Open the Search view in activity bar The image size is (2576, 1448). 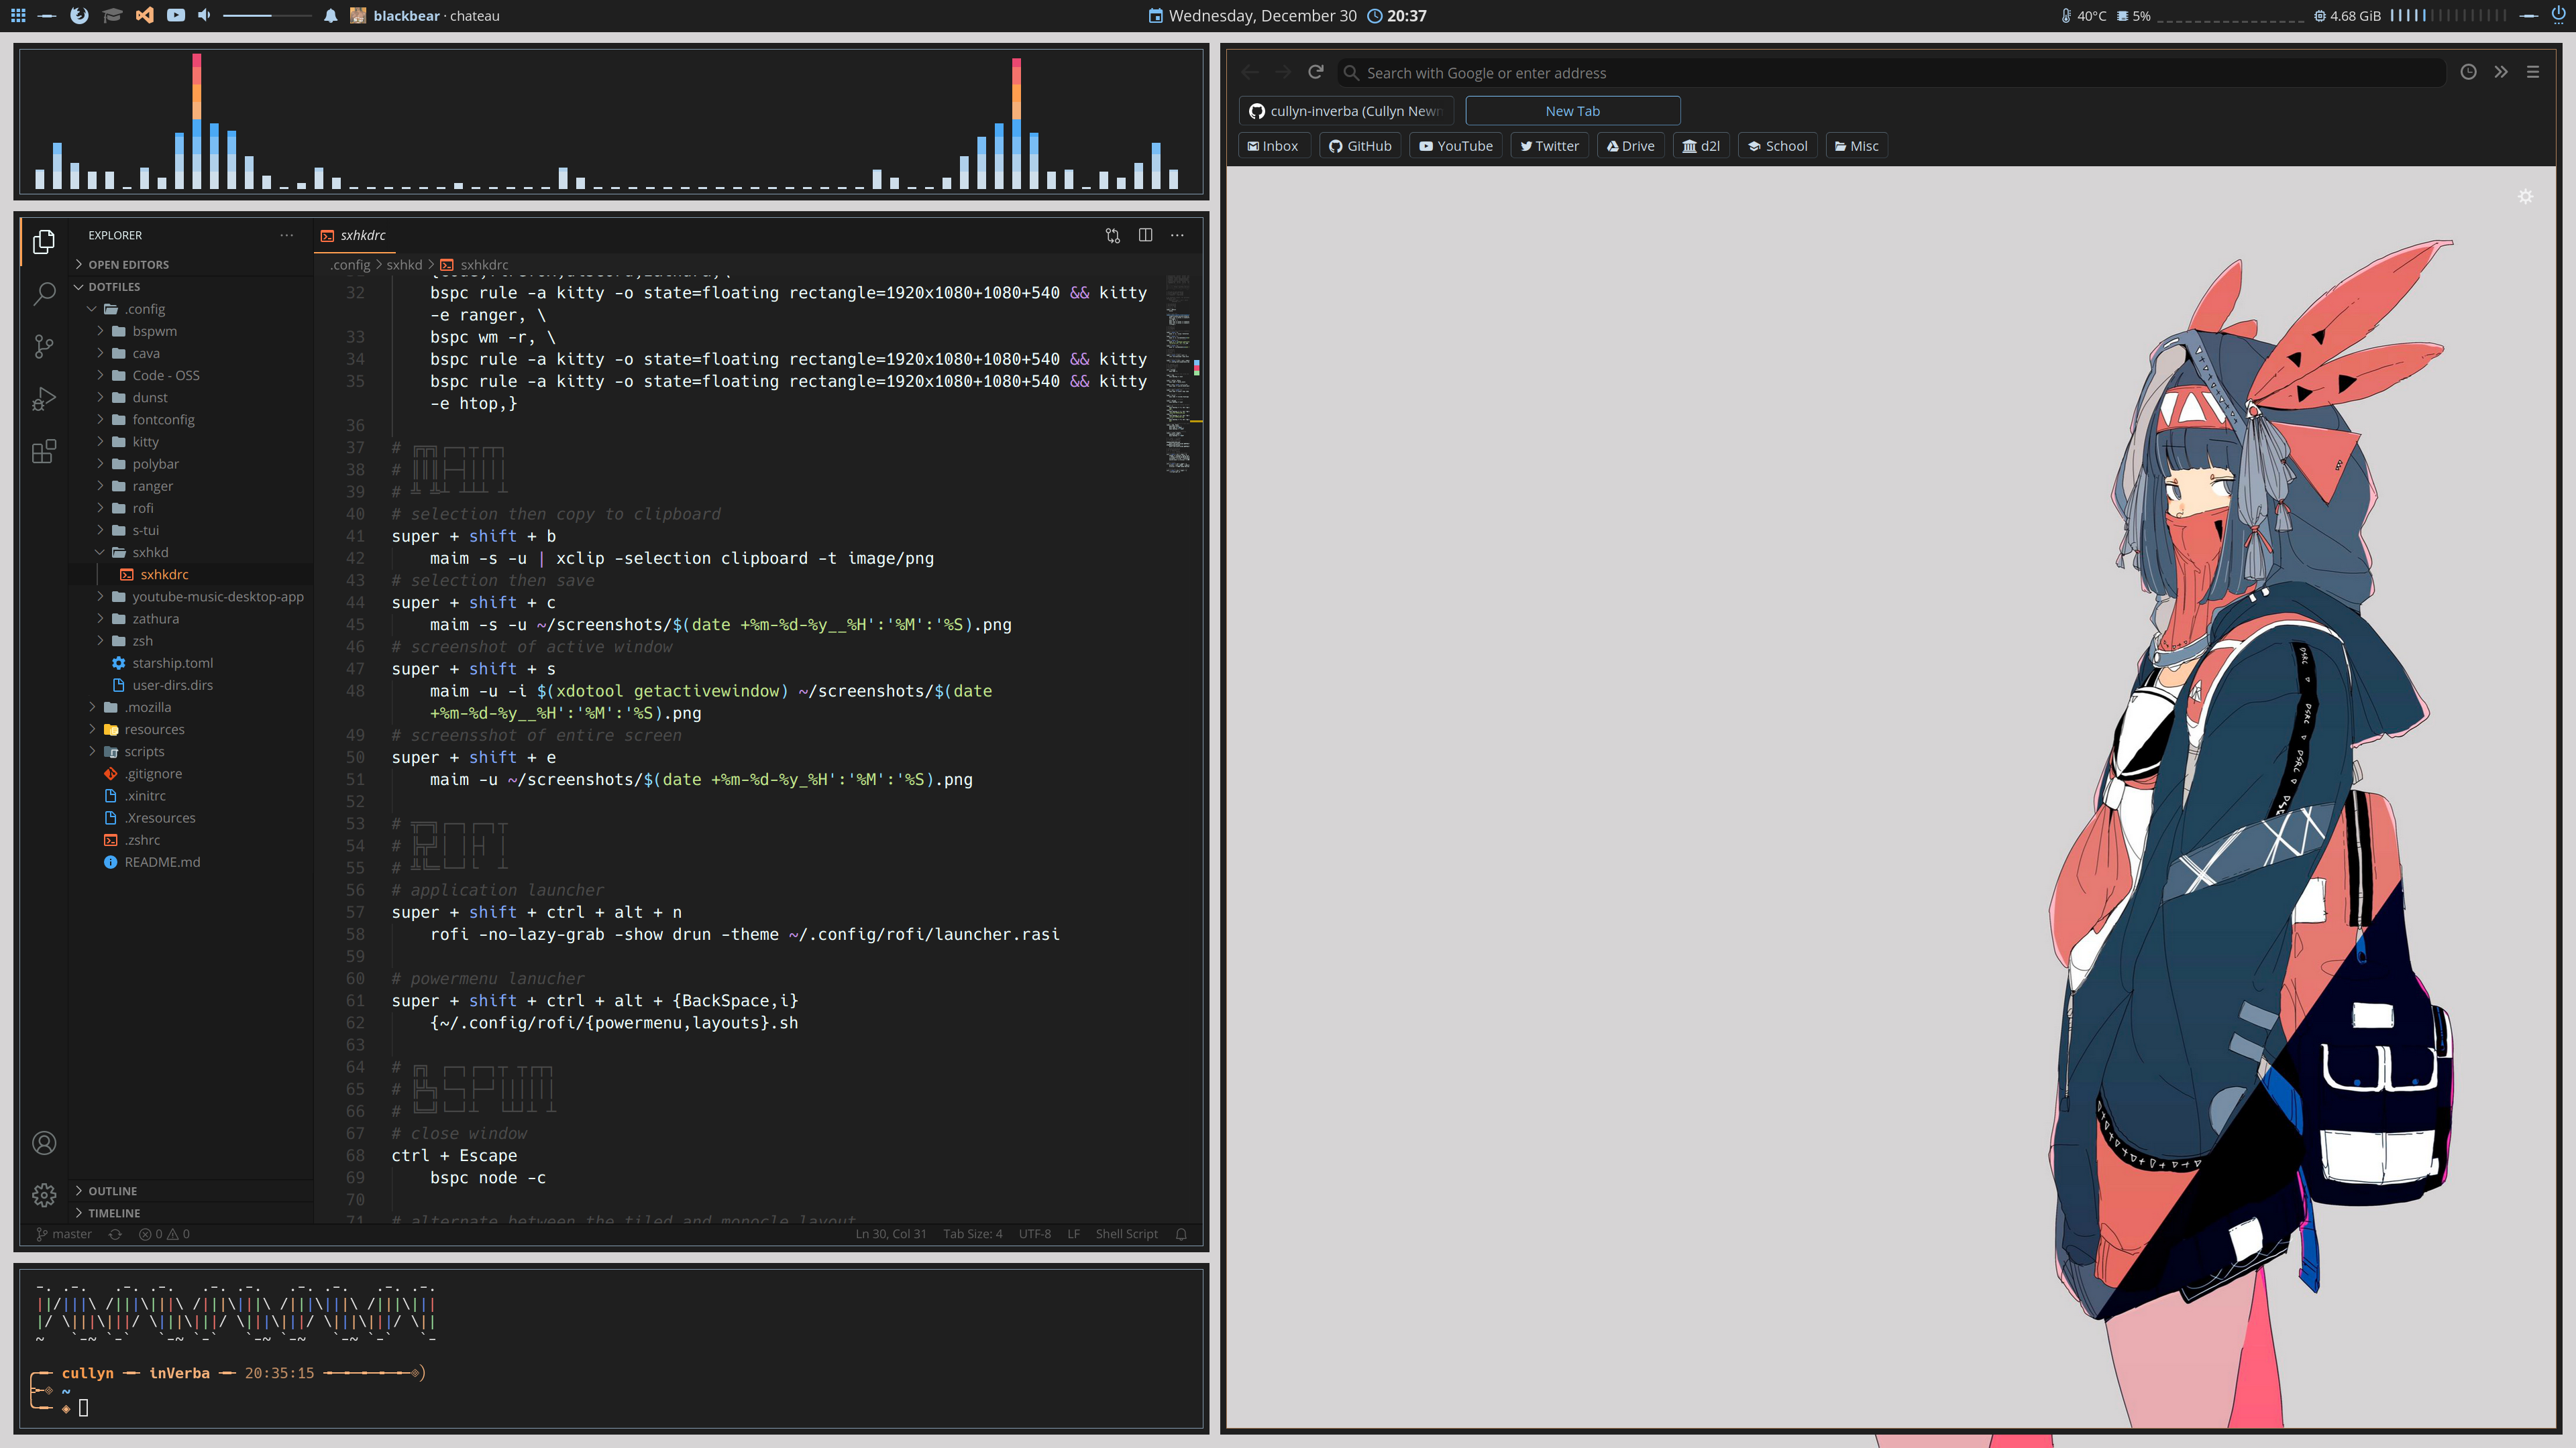44,294
